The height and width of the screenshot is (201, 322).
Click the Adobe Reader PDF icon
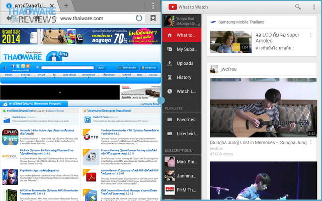pos(91,176)
